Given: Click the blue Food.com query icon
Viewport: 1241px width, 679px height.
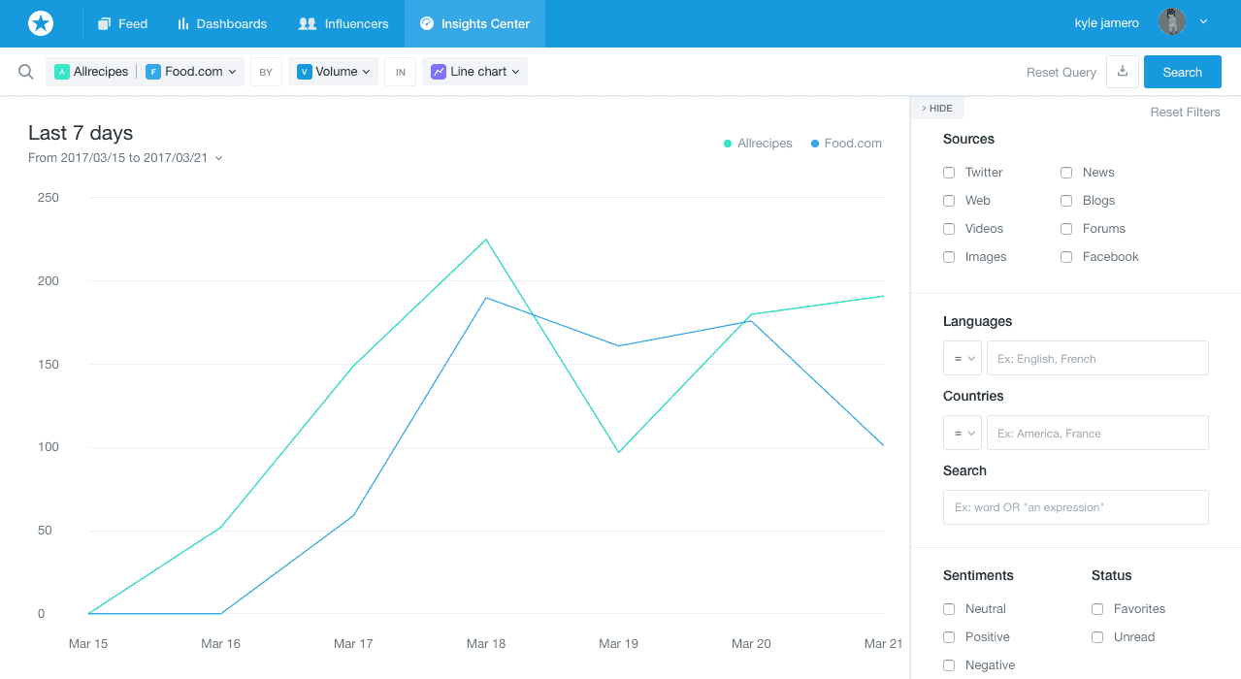Looking at the screenshot, I should 153,72.
